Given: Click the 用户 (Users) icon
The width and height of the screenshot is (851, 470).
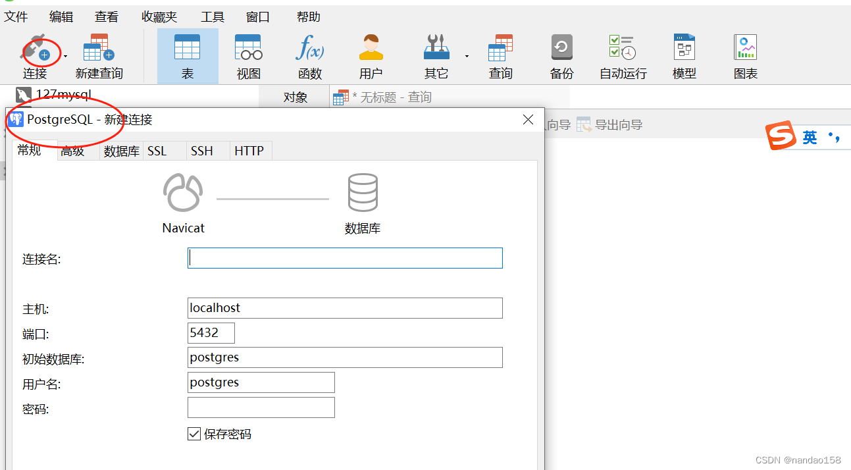Looking at the screenshot, I should (x=371, y=56).
